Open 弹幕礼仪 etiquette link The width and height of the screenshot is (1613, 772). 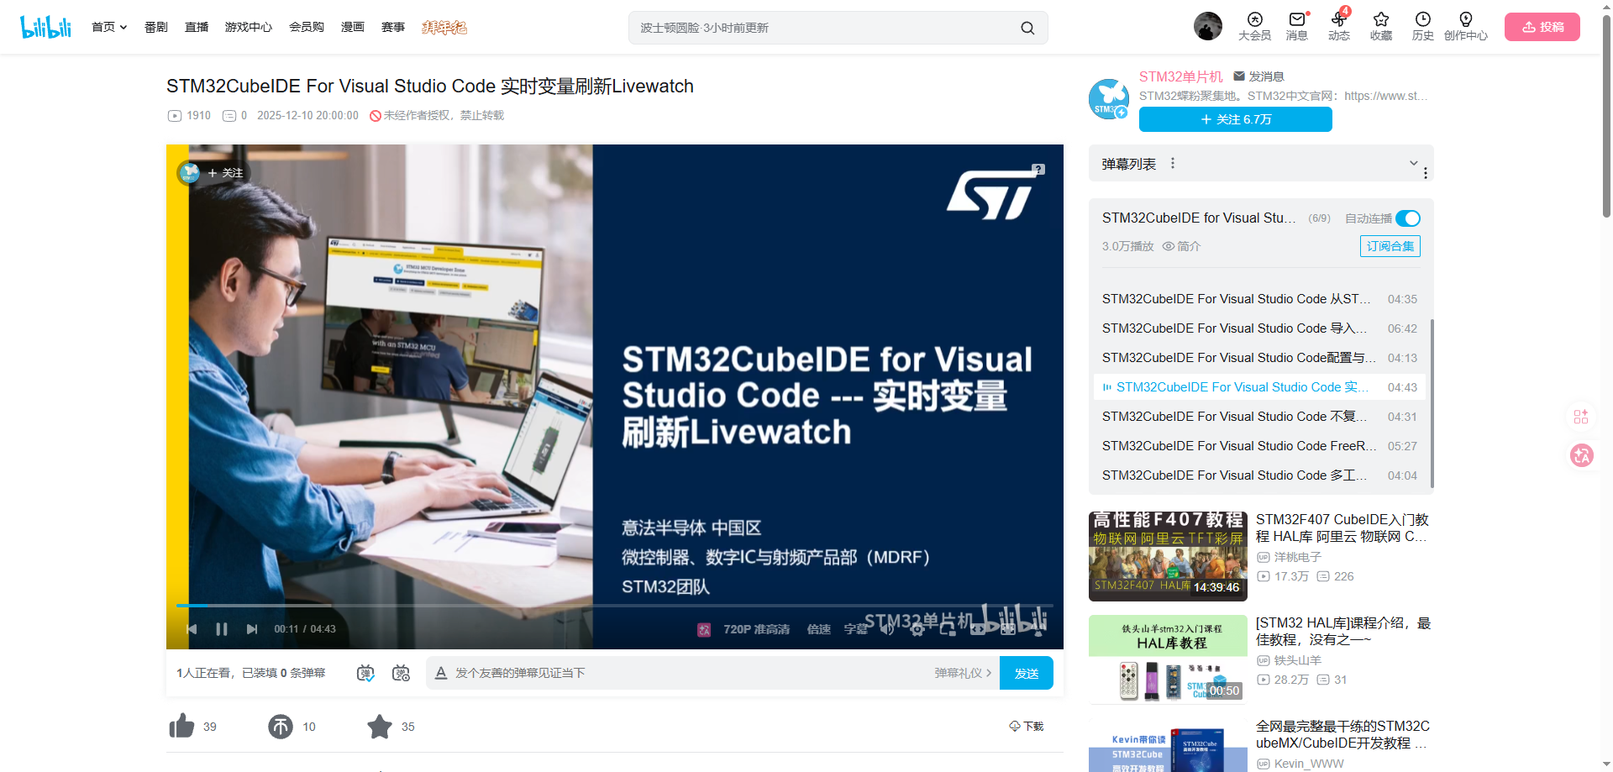[x=963, y=673]
